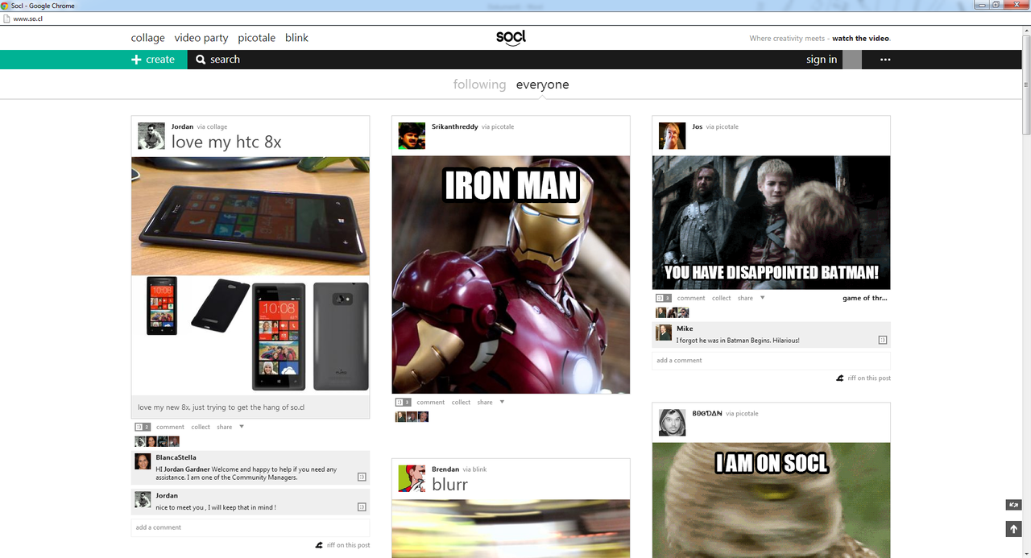The height and width of the screenshot is (558, 1031).
Task: Open the 'I am on Socl' owl image
Action: pyautogui.click(x=772, y=500)
